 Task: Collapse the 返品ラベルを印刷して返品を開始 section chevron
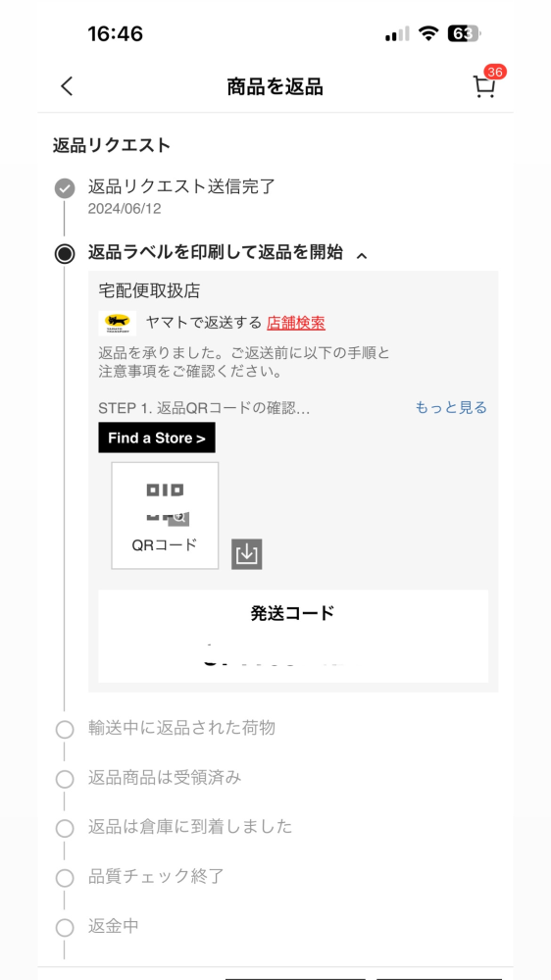(361, 254)
